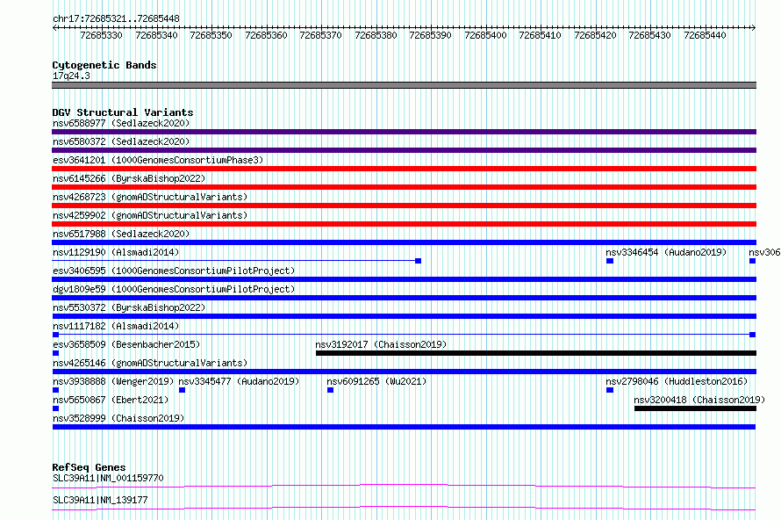
Task: Click the blue bar under dgv1809e59
Action: (x=404, y=298)
